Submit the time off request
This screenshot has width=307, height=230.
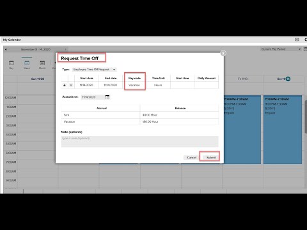click(x=211, y=158)
